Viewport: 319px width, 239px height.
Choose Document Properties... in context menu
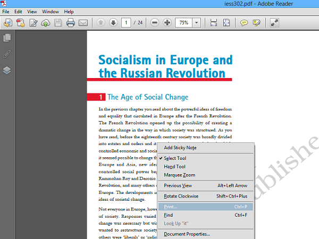tap(187, 234)
